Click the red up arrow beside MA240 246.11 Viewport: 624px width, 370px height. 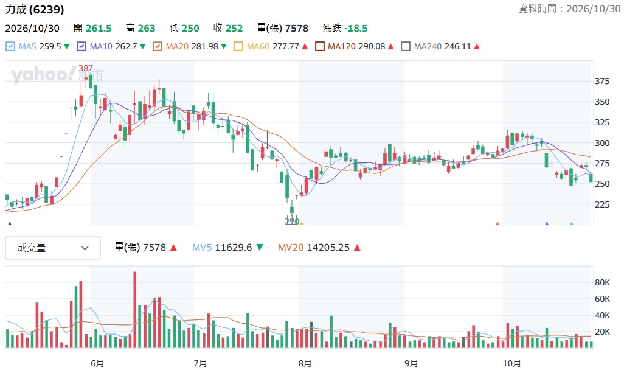477,47
